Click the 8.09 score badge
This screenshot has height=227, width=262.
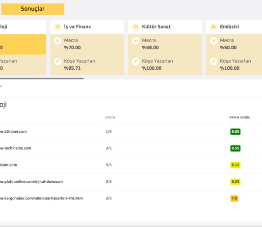[236, 182]
